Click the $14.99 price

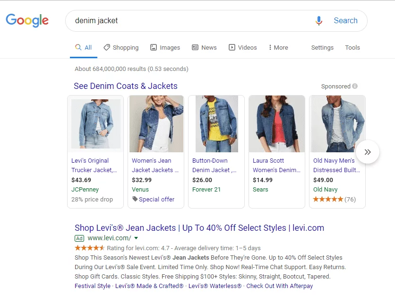tap(263, 180)
